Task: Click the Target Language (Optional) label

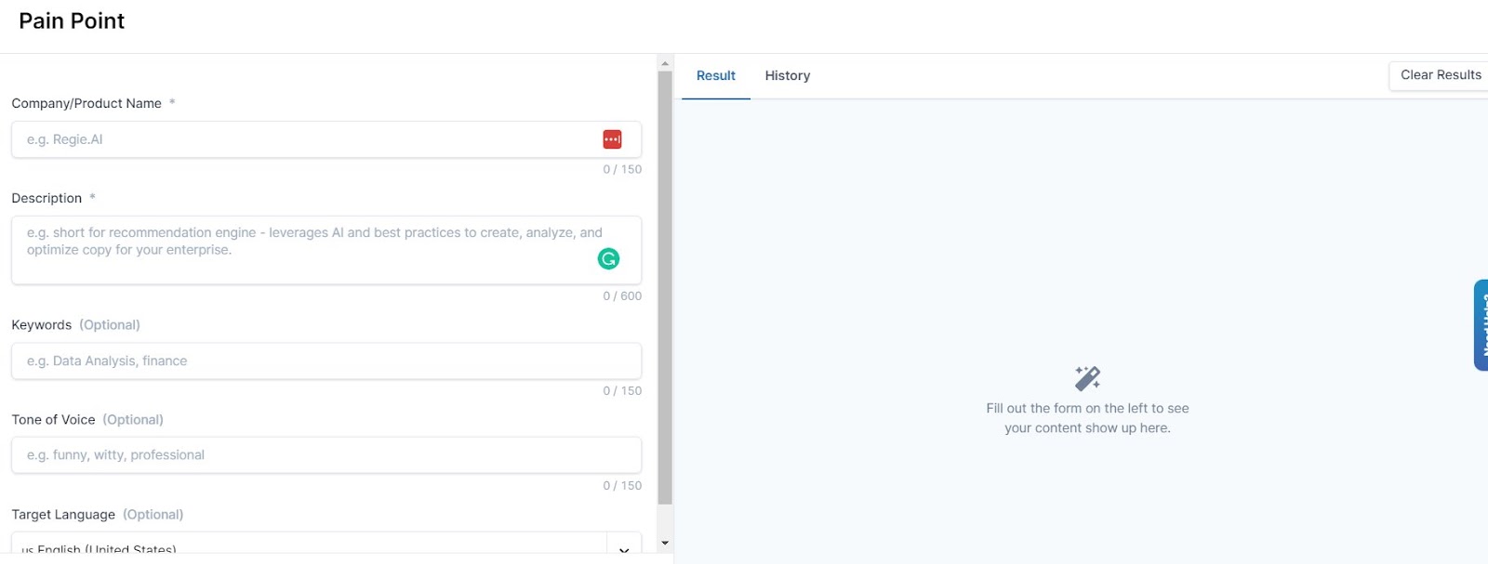Action: [x=97, y=515]
